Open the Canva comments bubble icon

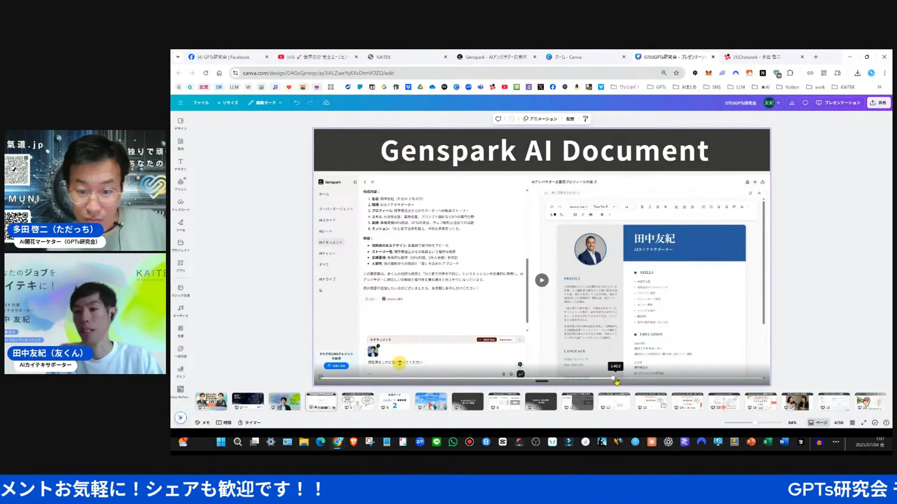tap(805, 103)
